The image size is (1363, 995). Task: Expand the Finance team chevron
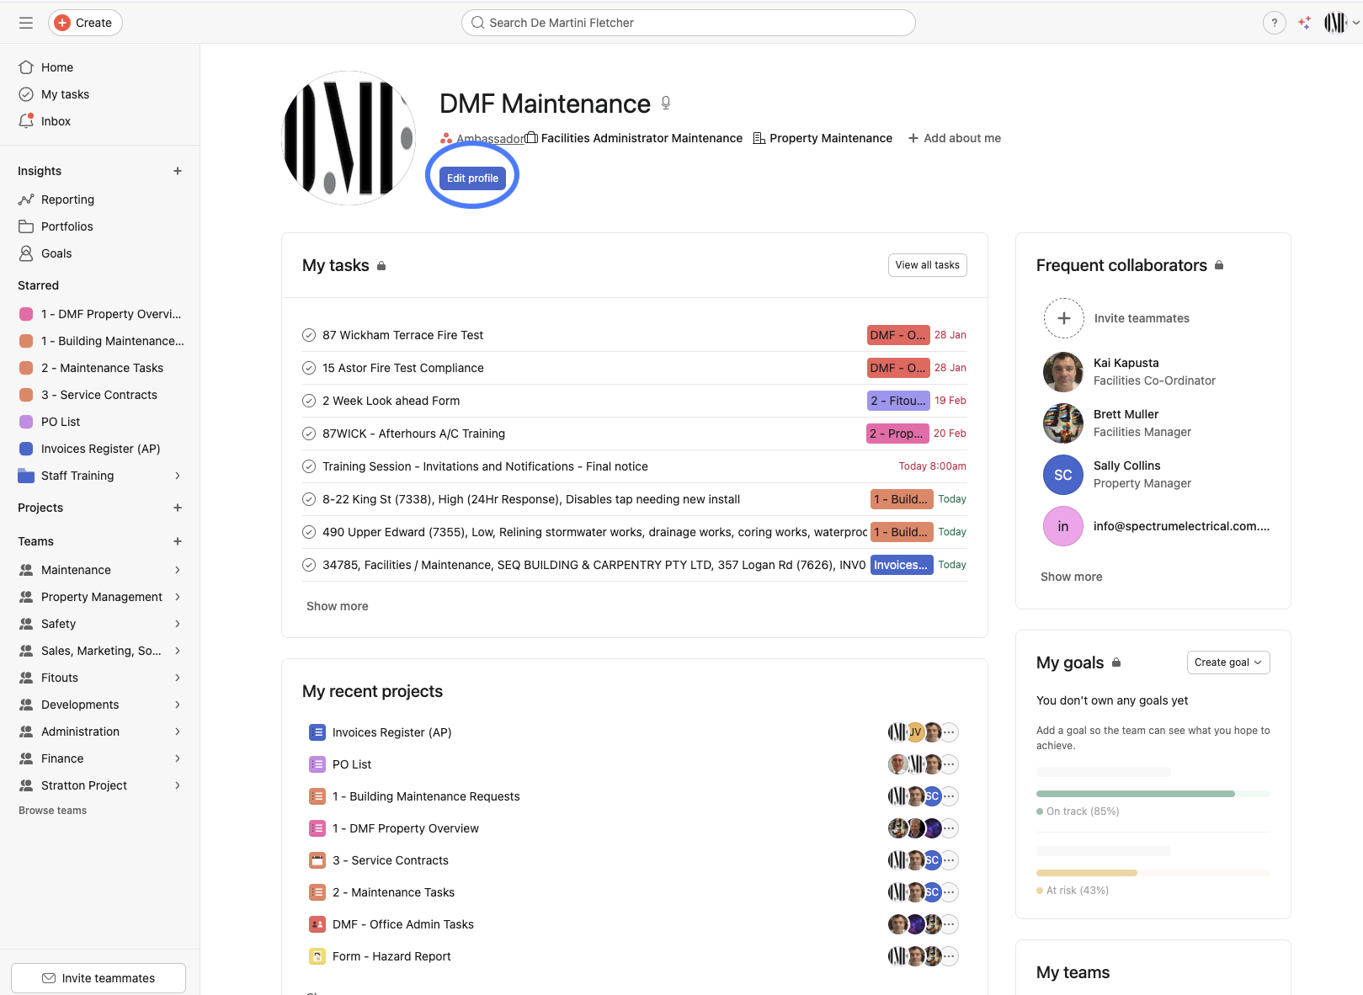178,758
